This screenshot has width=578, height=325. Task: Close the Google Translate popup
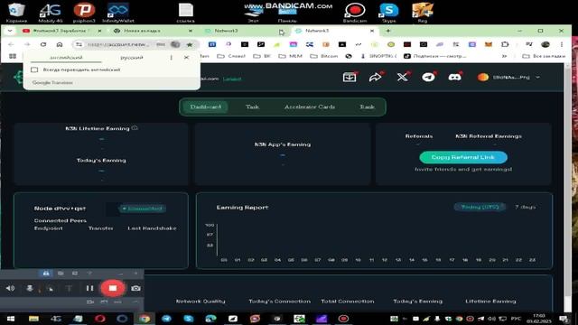tap(187, 58)
